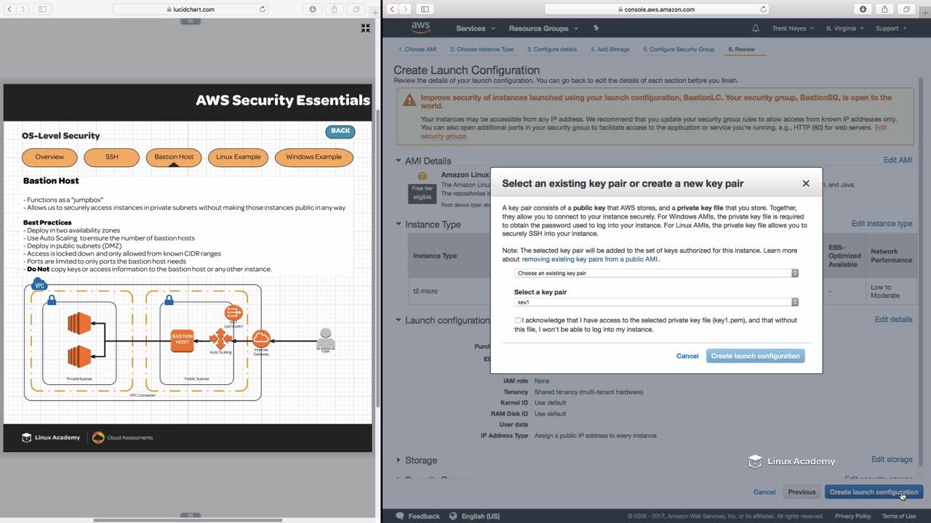Click the AWS logo in the console header
The width and height of the screenshot is (931, 523).
coord(420,28)
